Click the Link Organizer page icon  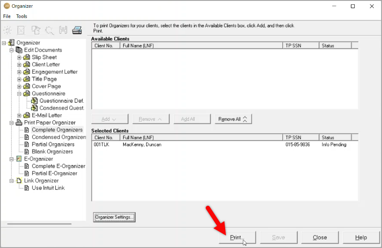19,181
